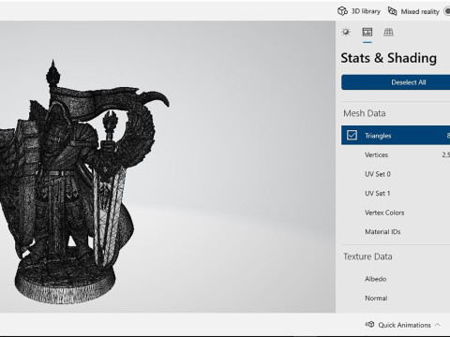Click the Deselect All button
450x337 pixels.
pos(396,82)
